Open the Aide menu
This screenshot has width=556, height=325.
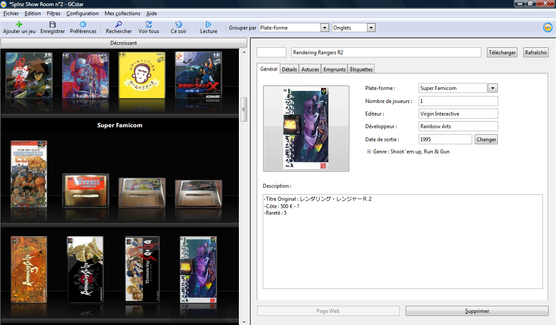152,13
